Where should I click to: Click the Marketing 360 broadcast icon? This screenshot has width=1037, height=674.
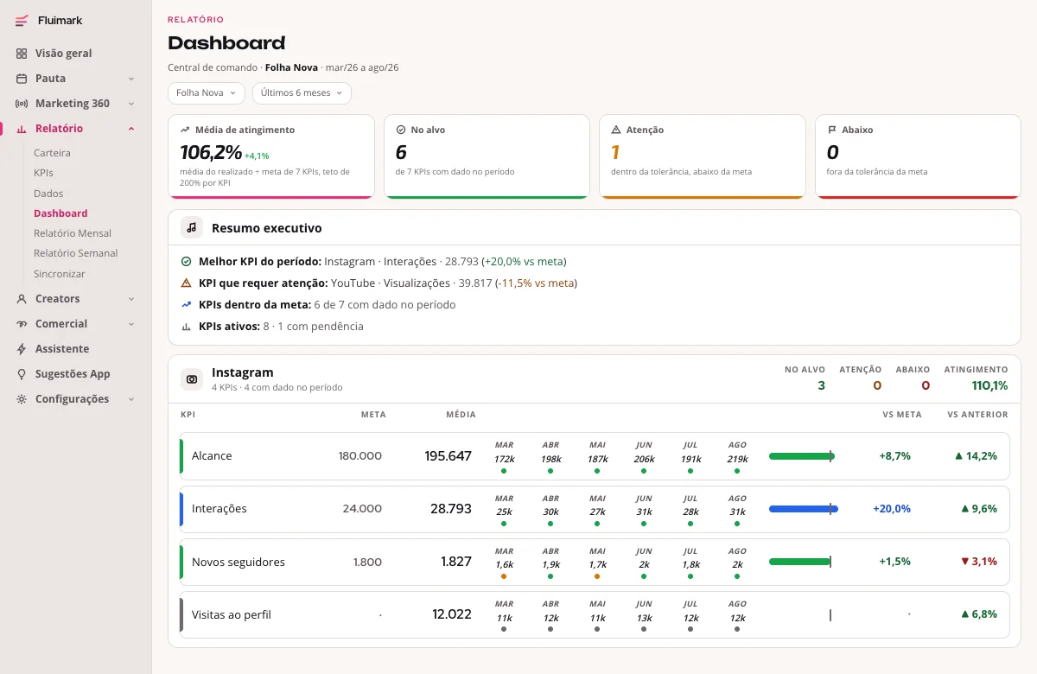click(x=22, y=104)
